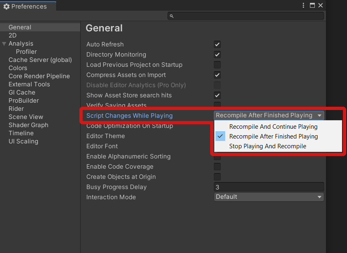Open Shader Graph preferences

tap(29, 125)
